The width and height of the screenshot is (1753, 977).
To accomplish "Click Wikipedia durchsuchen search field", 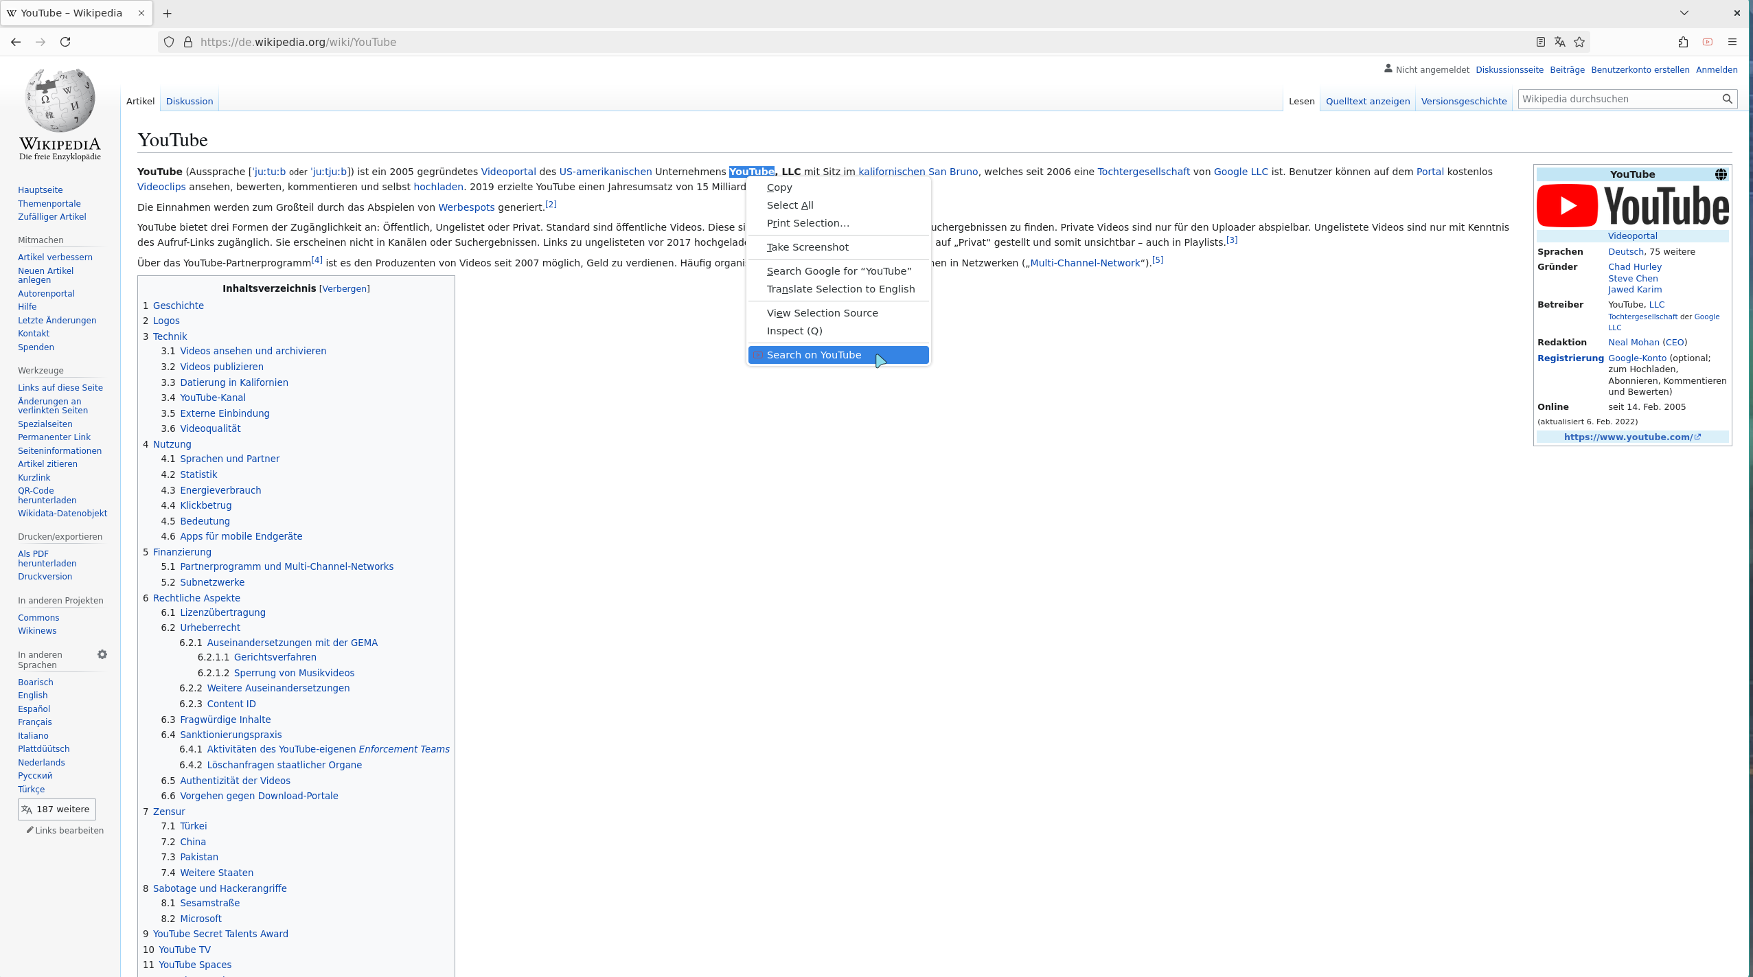I will [x=1619, y=99].
